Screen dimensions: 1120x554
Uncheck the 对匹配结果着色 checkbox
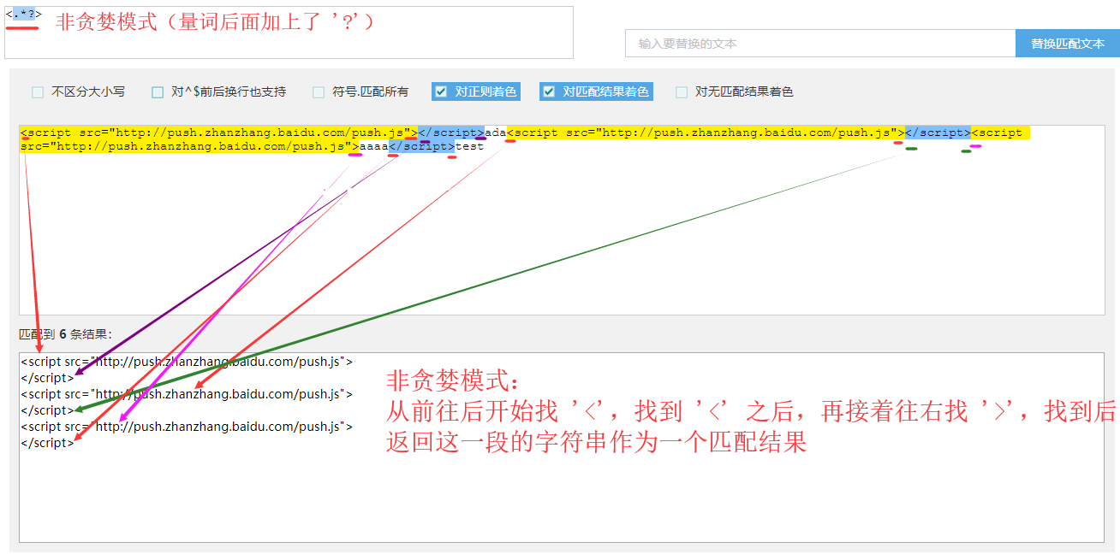[x=549, y=91]
